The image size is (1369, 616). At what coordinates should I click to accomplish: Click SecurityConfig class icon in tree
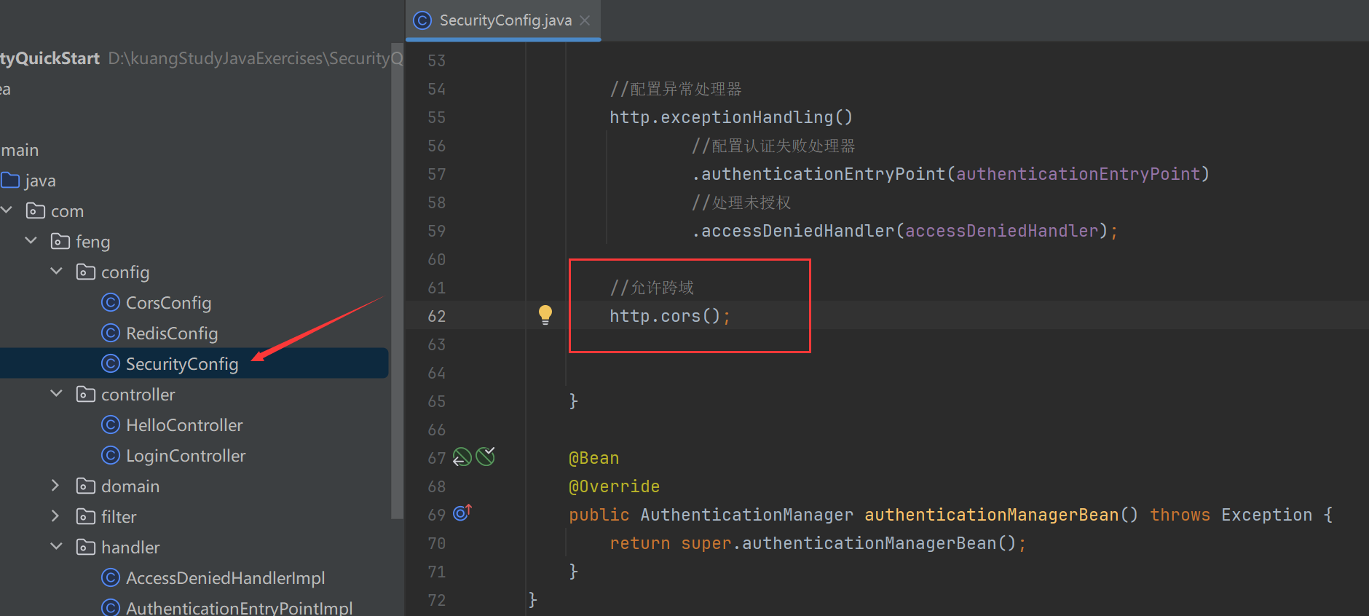111,363
